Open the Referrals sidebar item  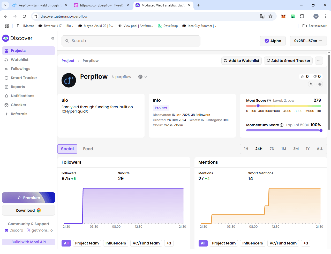coord(28,114)
